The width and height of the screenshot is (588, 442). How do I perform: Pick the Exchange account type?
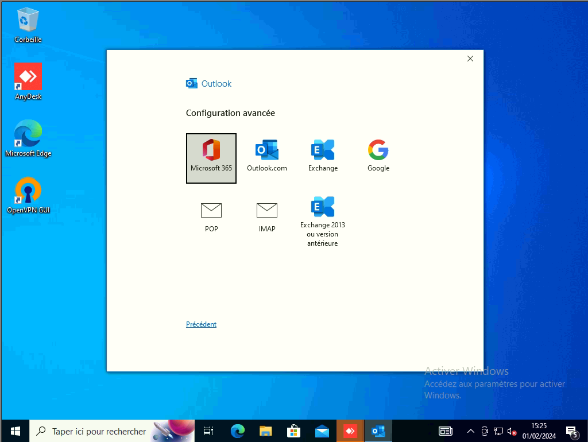pyautogui.click(x=323, y=156)
